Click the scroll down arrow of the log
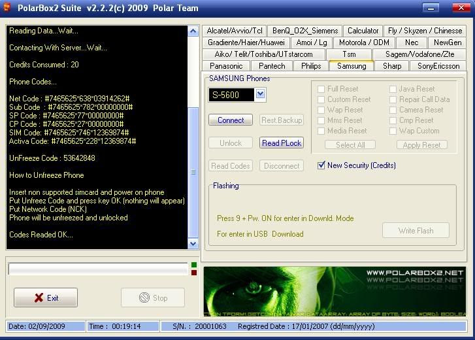 point(193,243)
